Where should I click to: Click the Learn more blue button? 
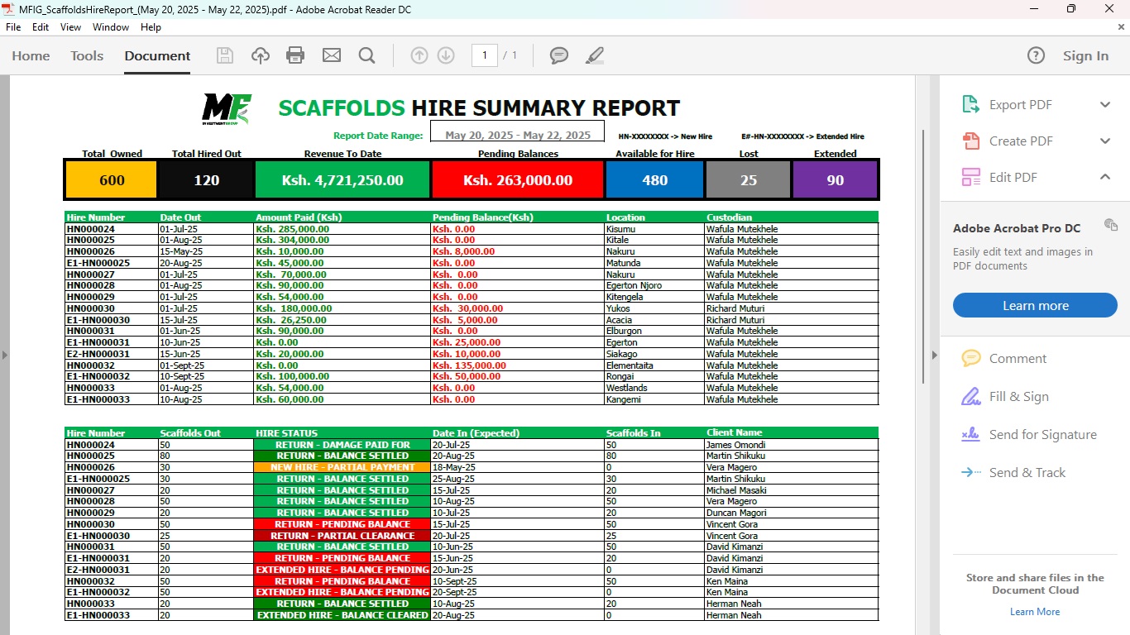coord(1035,306)
